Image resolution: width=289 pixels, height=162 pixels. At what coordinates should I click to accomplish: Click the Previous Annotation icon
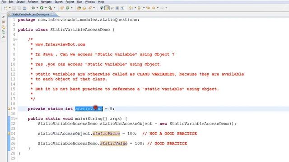[x=140, y=8]
